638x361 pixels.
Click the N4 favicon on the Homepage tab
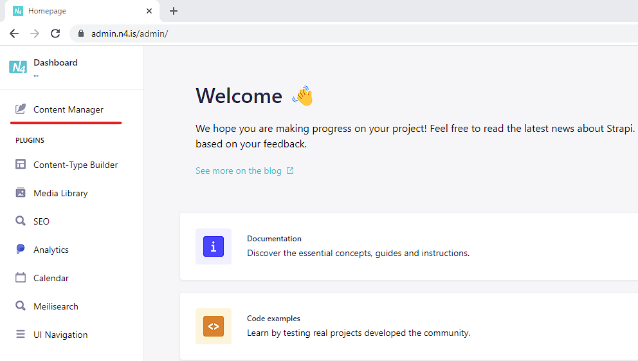click(x=18, y=11)
